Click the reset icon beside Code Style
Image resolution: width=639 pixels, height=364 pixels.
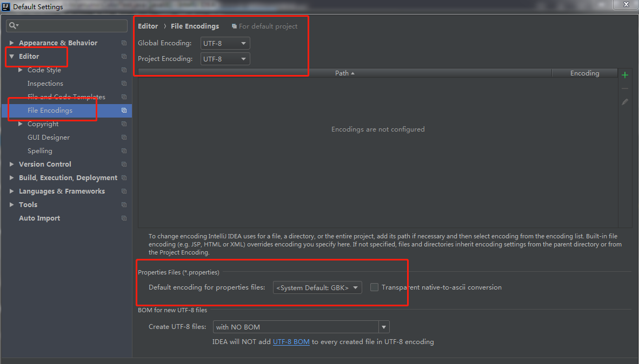point(124,70)
